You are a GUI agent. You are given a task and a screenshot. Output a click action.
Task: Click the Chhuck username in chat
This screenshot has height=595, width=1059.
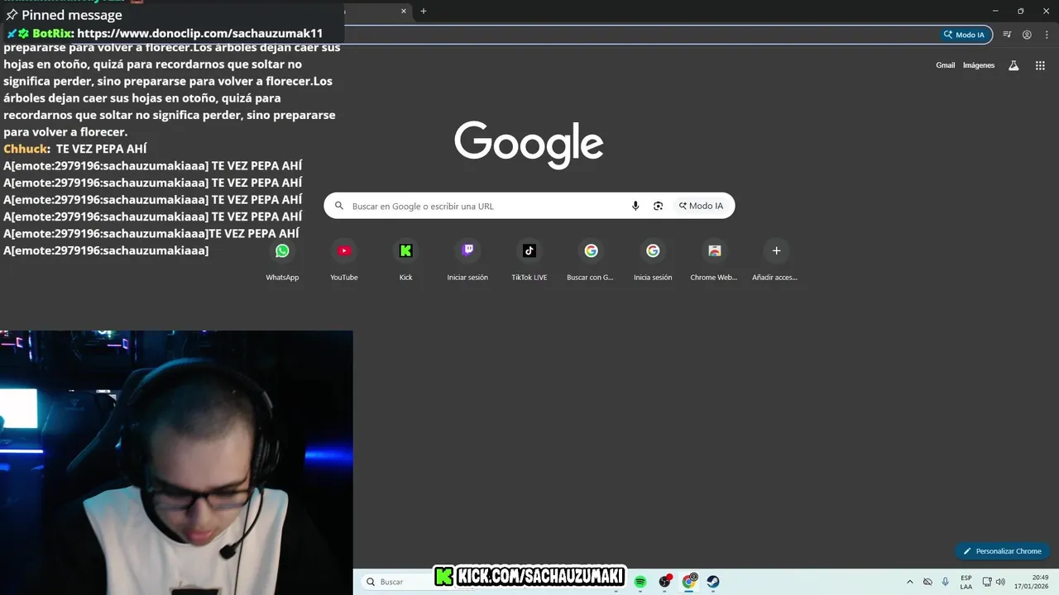(26, 149)
